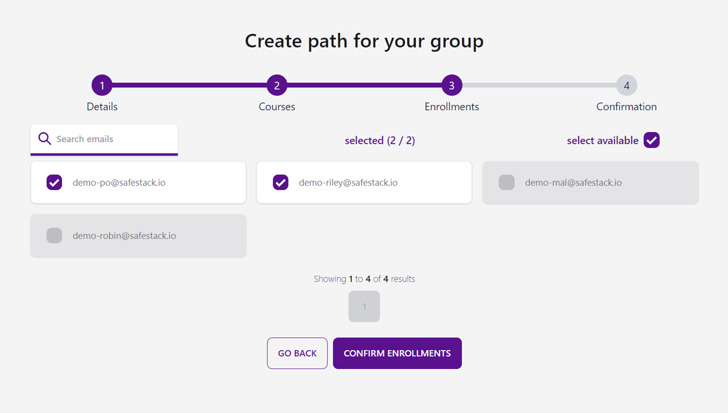
Task: Uncheck the demo-po@safestack.io checkbox
Action: tap(53, 182)
